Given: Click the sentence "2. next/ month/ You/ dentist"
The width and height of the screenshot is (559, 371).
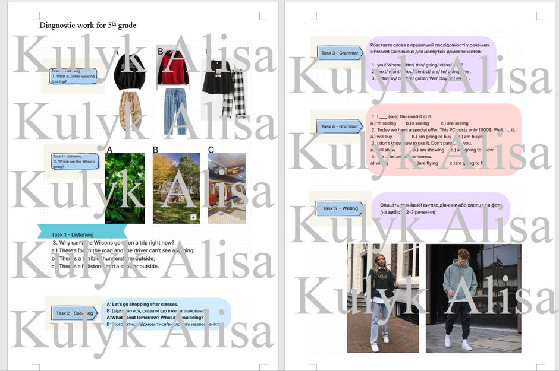Looking at the screenshot, I should click(421, 71).
